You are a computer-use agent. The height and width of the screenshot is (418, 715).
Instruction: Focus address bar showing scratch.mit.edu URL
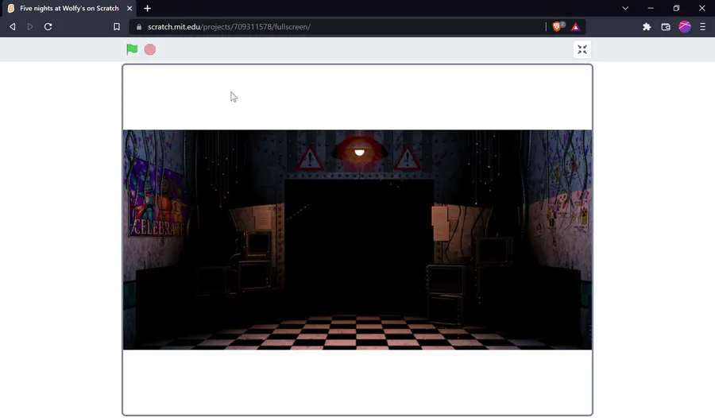click(338, 27)
